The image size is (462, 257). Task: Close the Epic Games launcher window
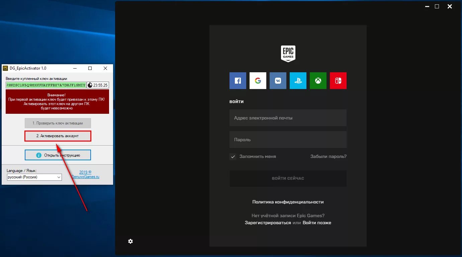click(450, 6)
